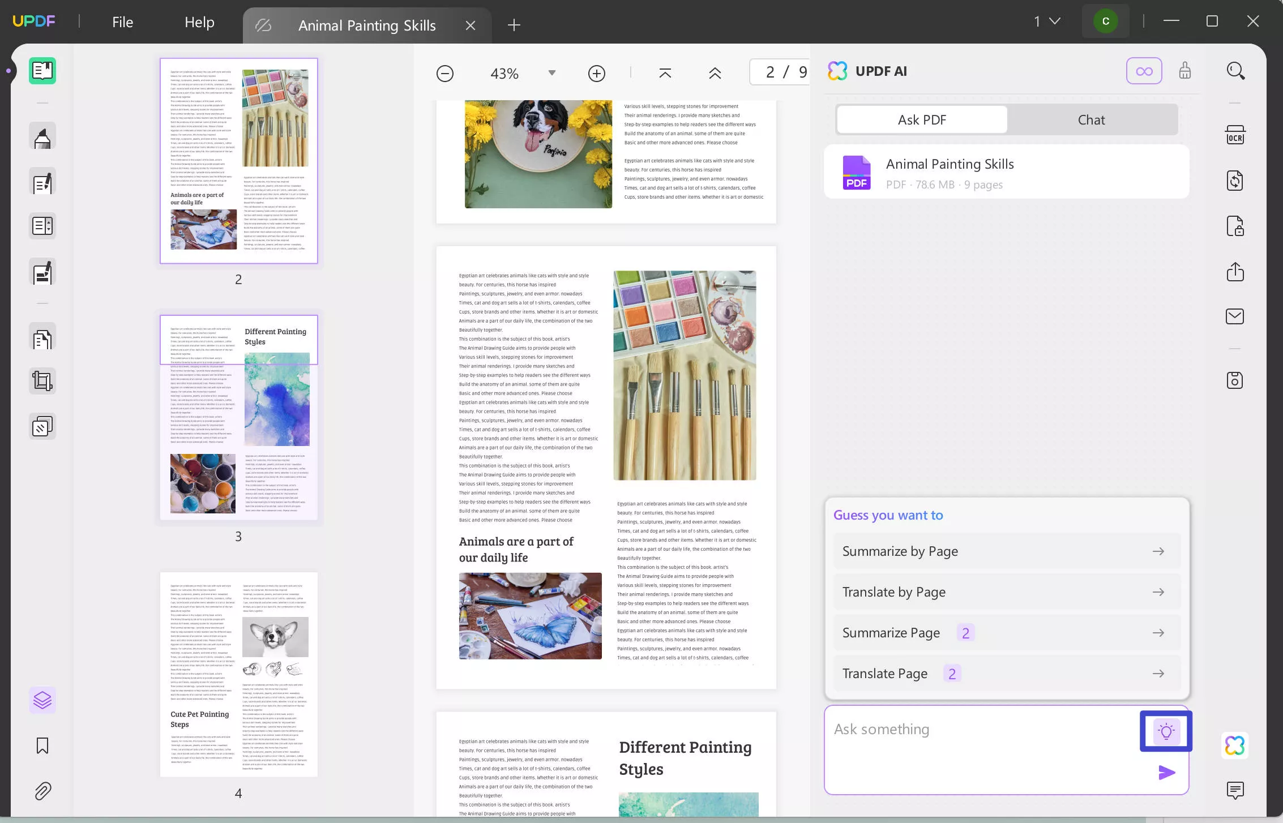Clear chat with the broom icon
The image size is (1283, 823).
click(1185, 71)
